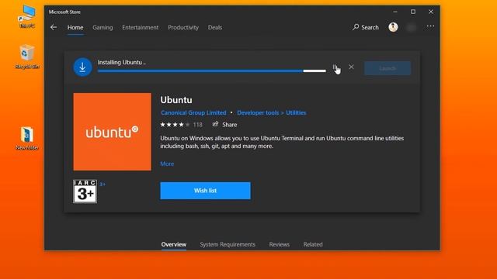497x279 pixels.
Task: Click the Share icon
Action: coord(216,124)
